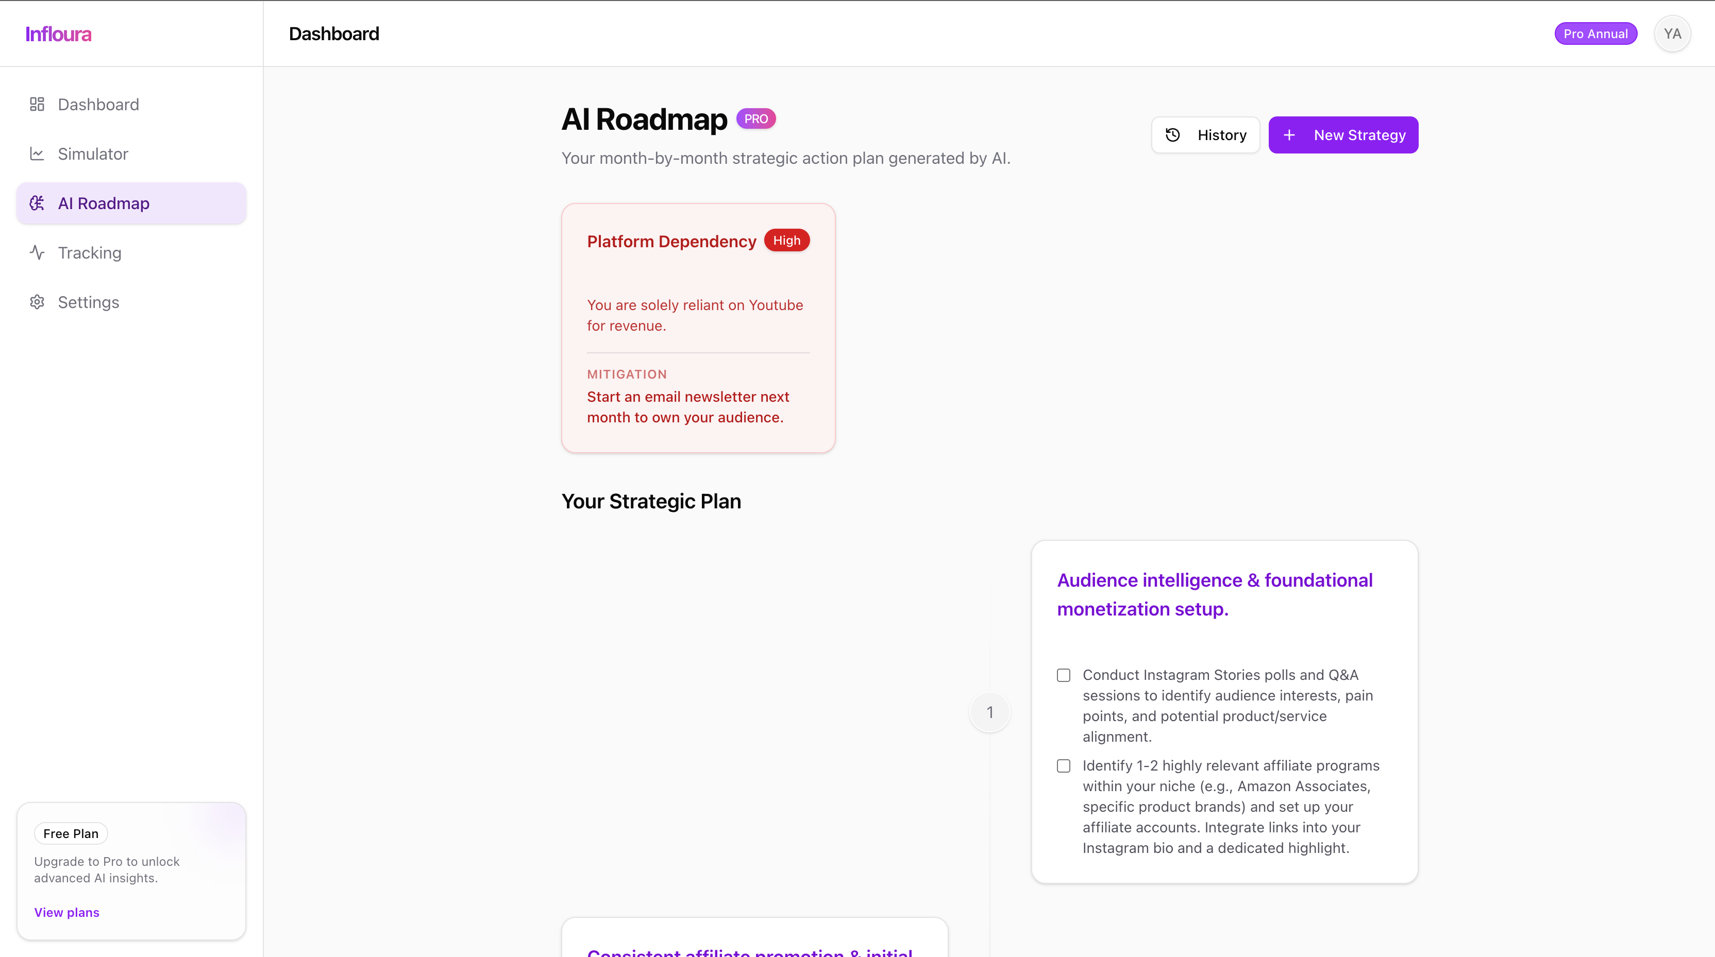Click the 'Upgrade to Pro to unlock' text
Image resolution: width=1715 pixels, height=957 pixels.
(x=107, y=869)
